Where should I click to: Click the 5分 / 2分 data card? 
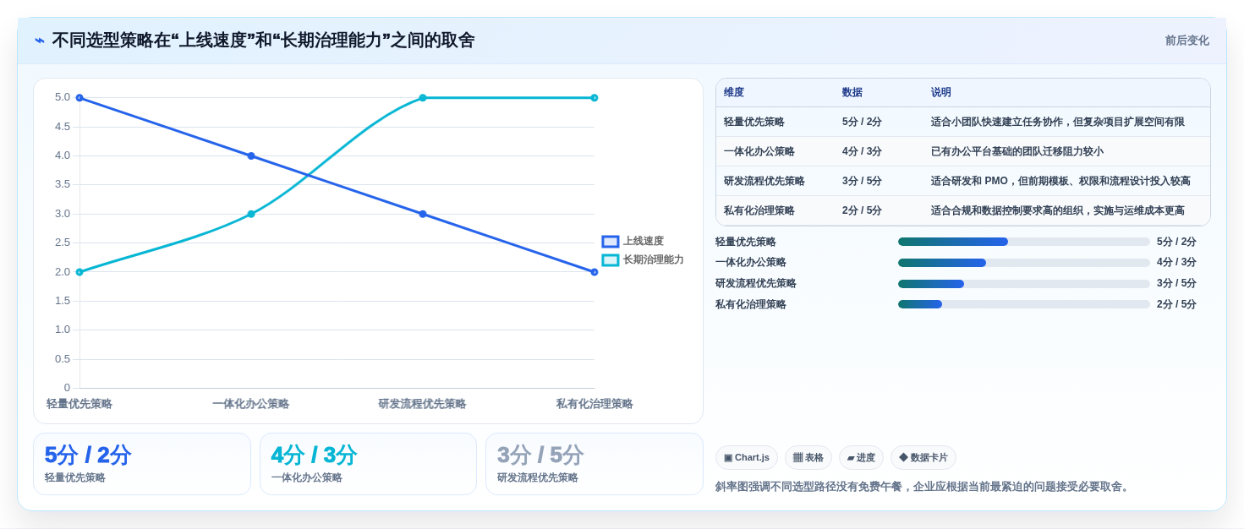coord(142,464)
